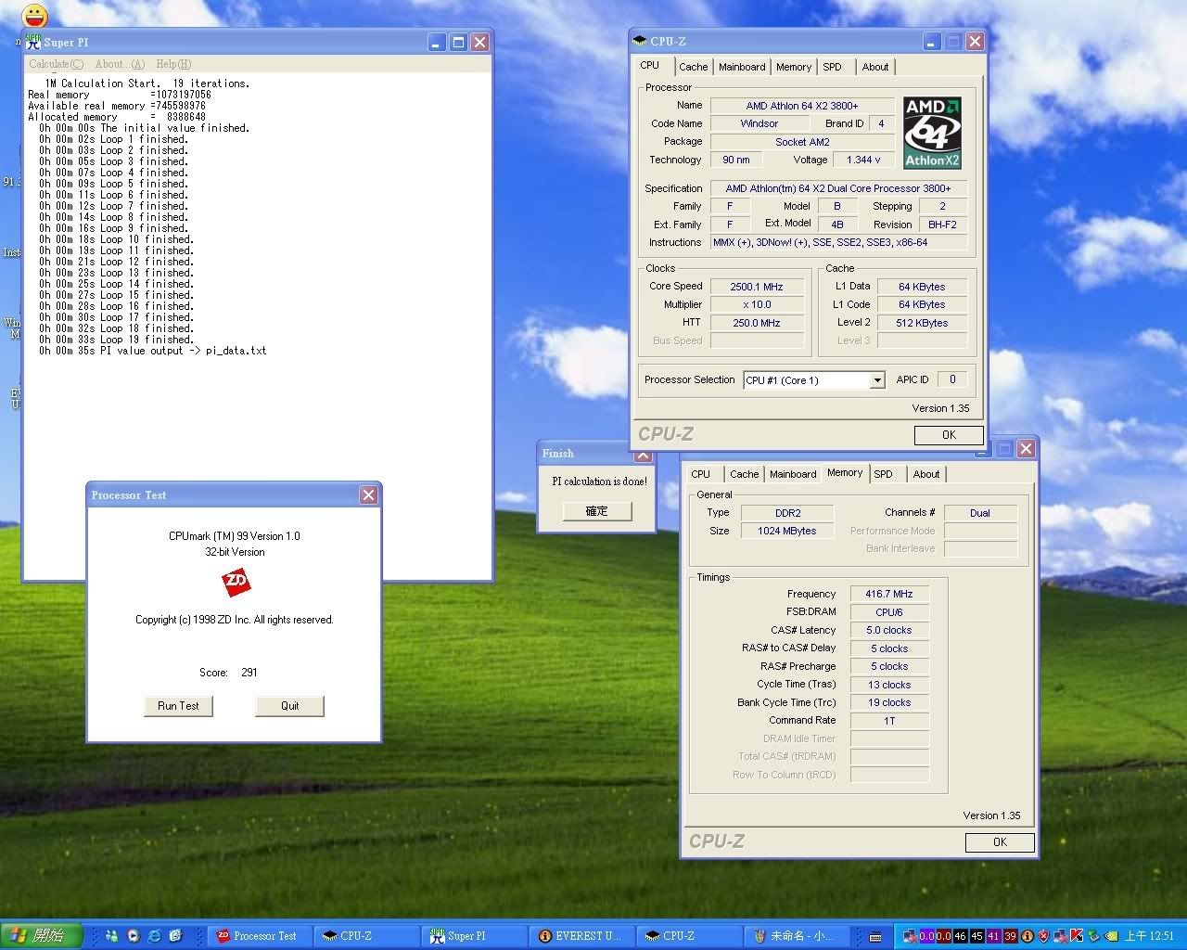Click the AMD Athlon X2 logo in CPU-Z
Screen dimensions: 1187x950
pos(932,132)
